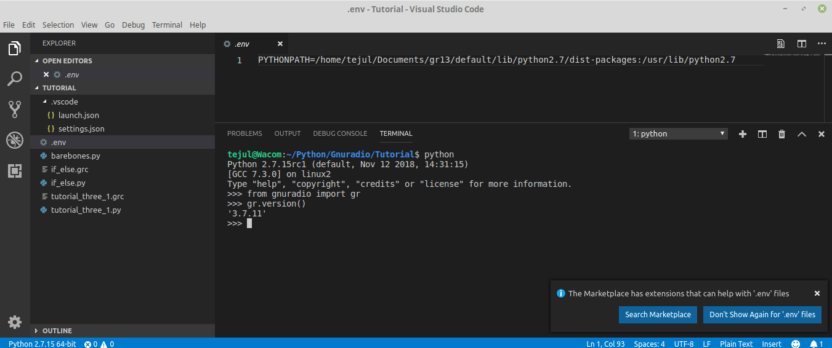Close the terminal panel
Image resolution: width=832 pixels, height=348 pixels.
(x=821, y=133)
